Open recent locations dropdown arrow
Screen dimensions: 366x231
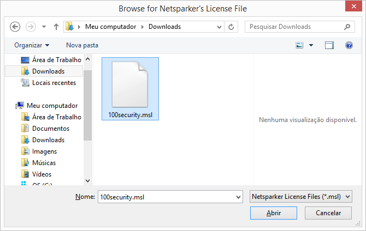pyautogui.click(x=44, y=27)
